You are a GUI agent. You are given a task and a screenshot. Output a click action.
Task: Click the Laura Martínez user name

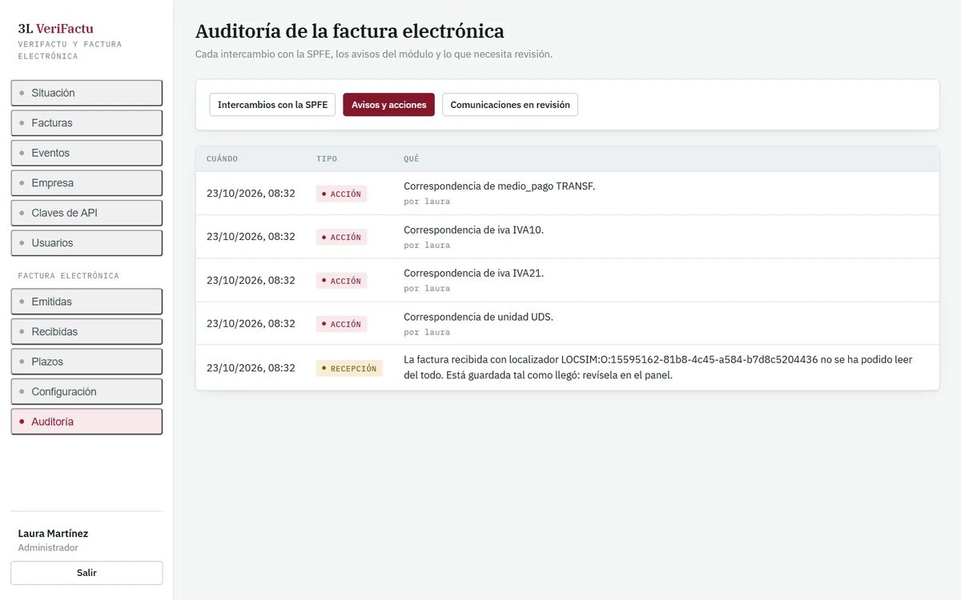click(x=53, y=534)
